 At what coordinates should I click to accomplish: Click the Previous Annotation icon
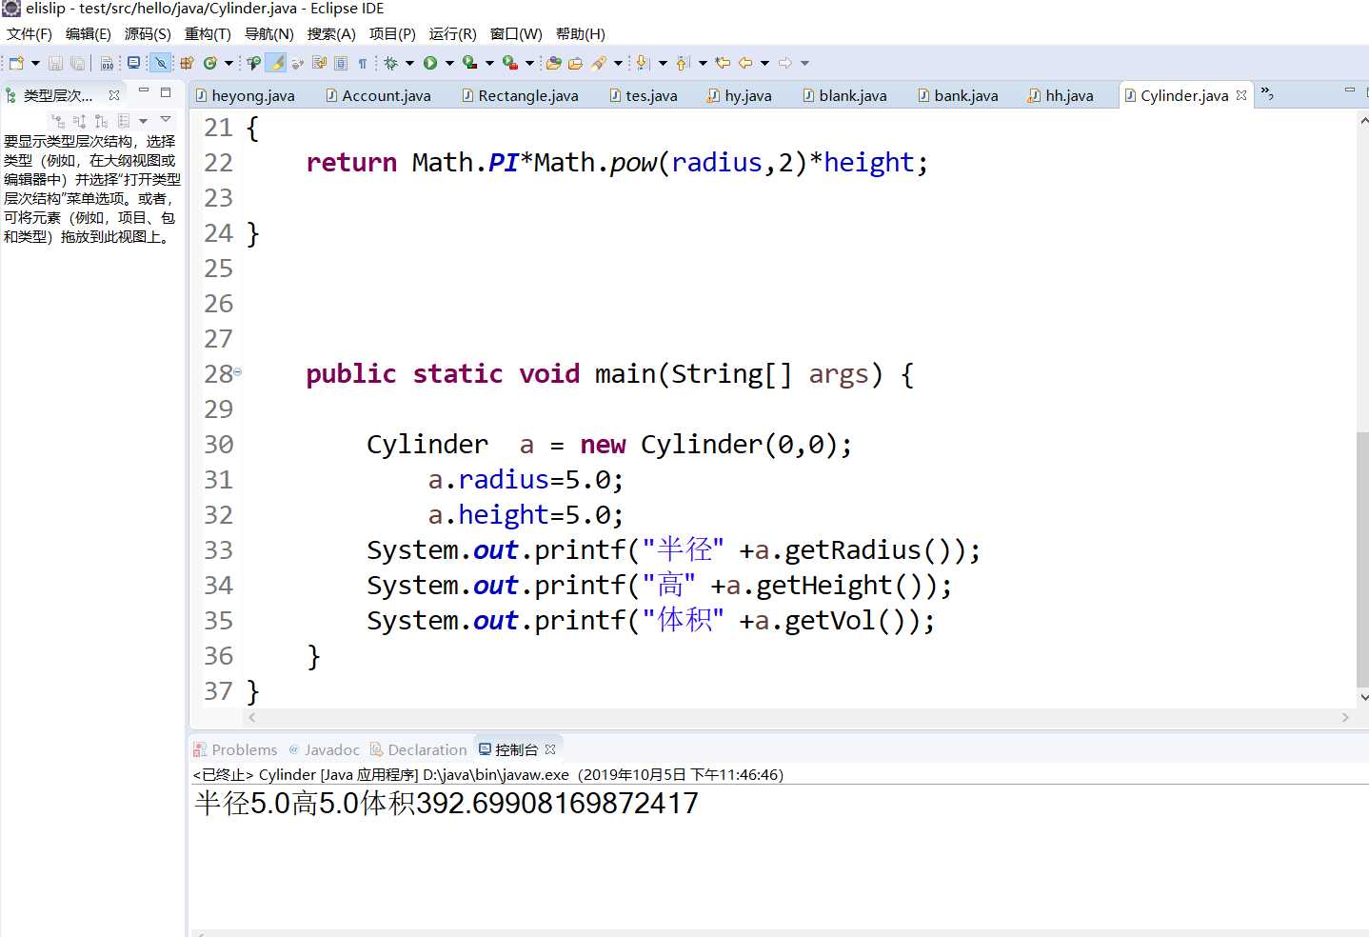pyautogui.click(x=682, y=63)
